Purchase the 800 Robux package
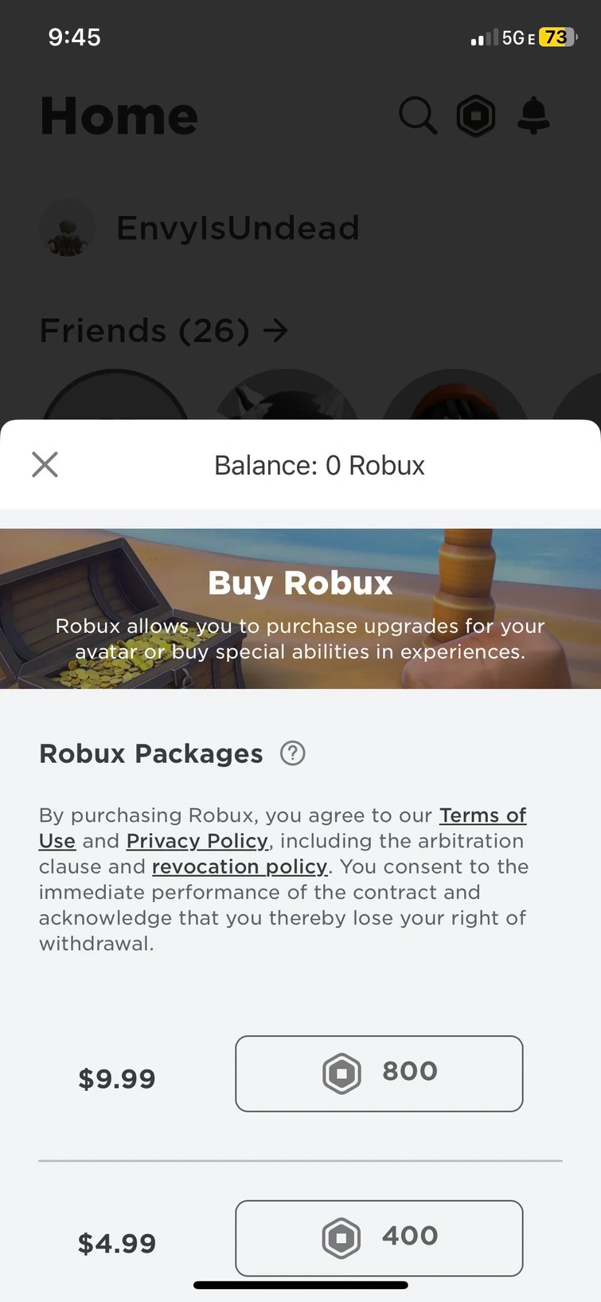Viewport: 601px width, 1302px height. (x=378, y=1073)
